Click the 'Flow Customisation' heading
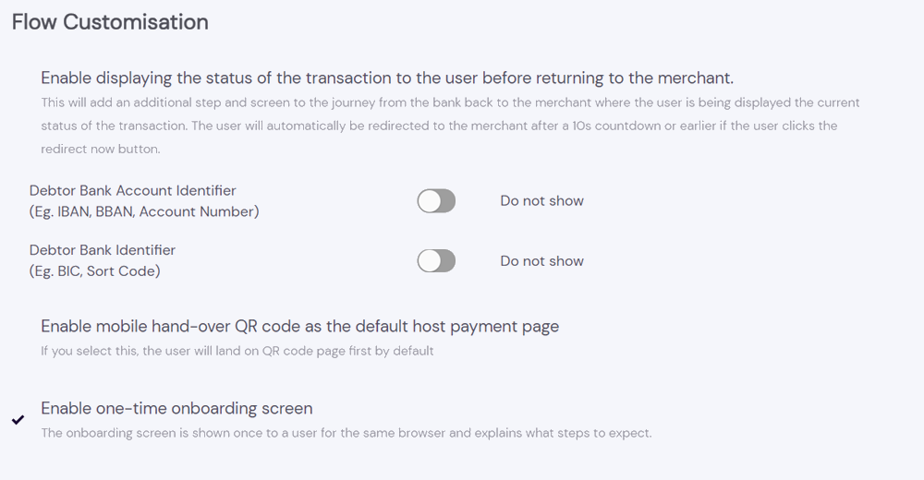 110,22
